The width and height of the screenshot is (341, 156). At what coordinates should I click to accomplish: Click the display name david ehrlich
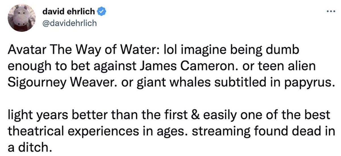(69, 12)
